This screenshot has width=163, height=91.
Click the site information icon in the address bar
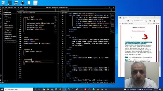pyautogui.click(x=132, y=21)
